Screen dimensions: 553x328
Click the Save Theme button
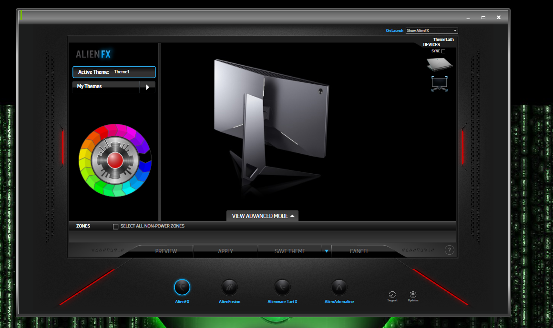pos(290,251)
